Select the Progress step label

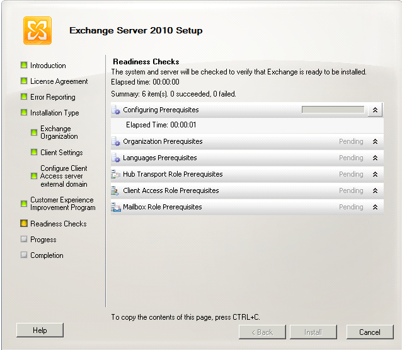pyautogui.click(x=43, y=240)
